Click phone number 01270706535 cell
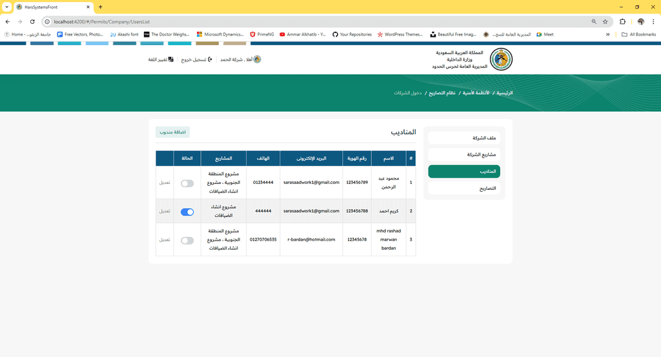 point(263,240)
